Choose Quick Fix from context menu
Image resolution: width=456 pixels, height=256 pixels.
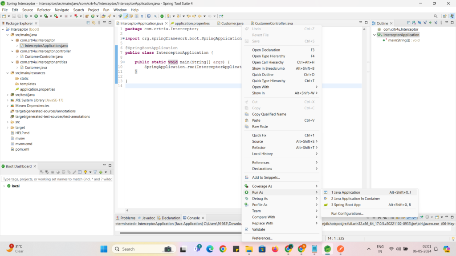point(281,135)
